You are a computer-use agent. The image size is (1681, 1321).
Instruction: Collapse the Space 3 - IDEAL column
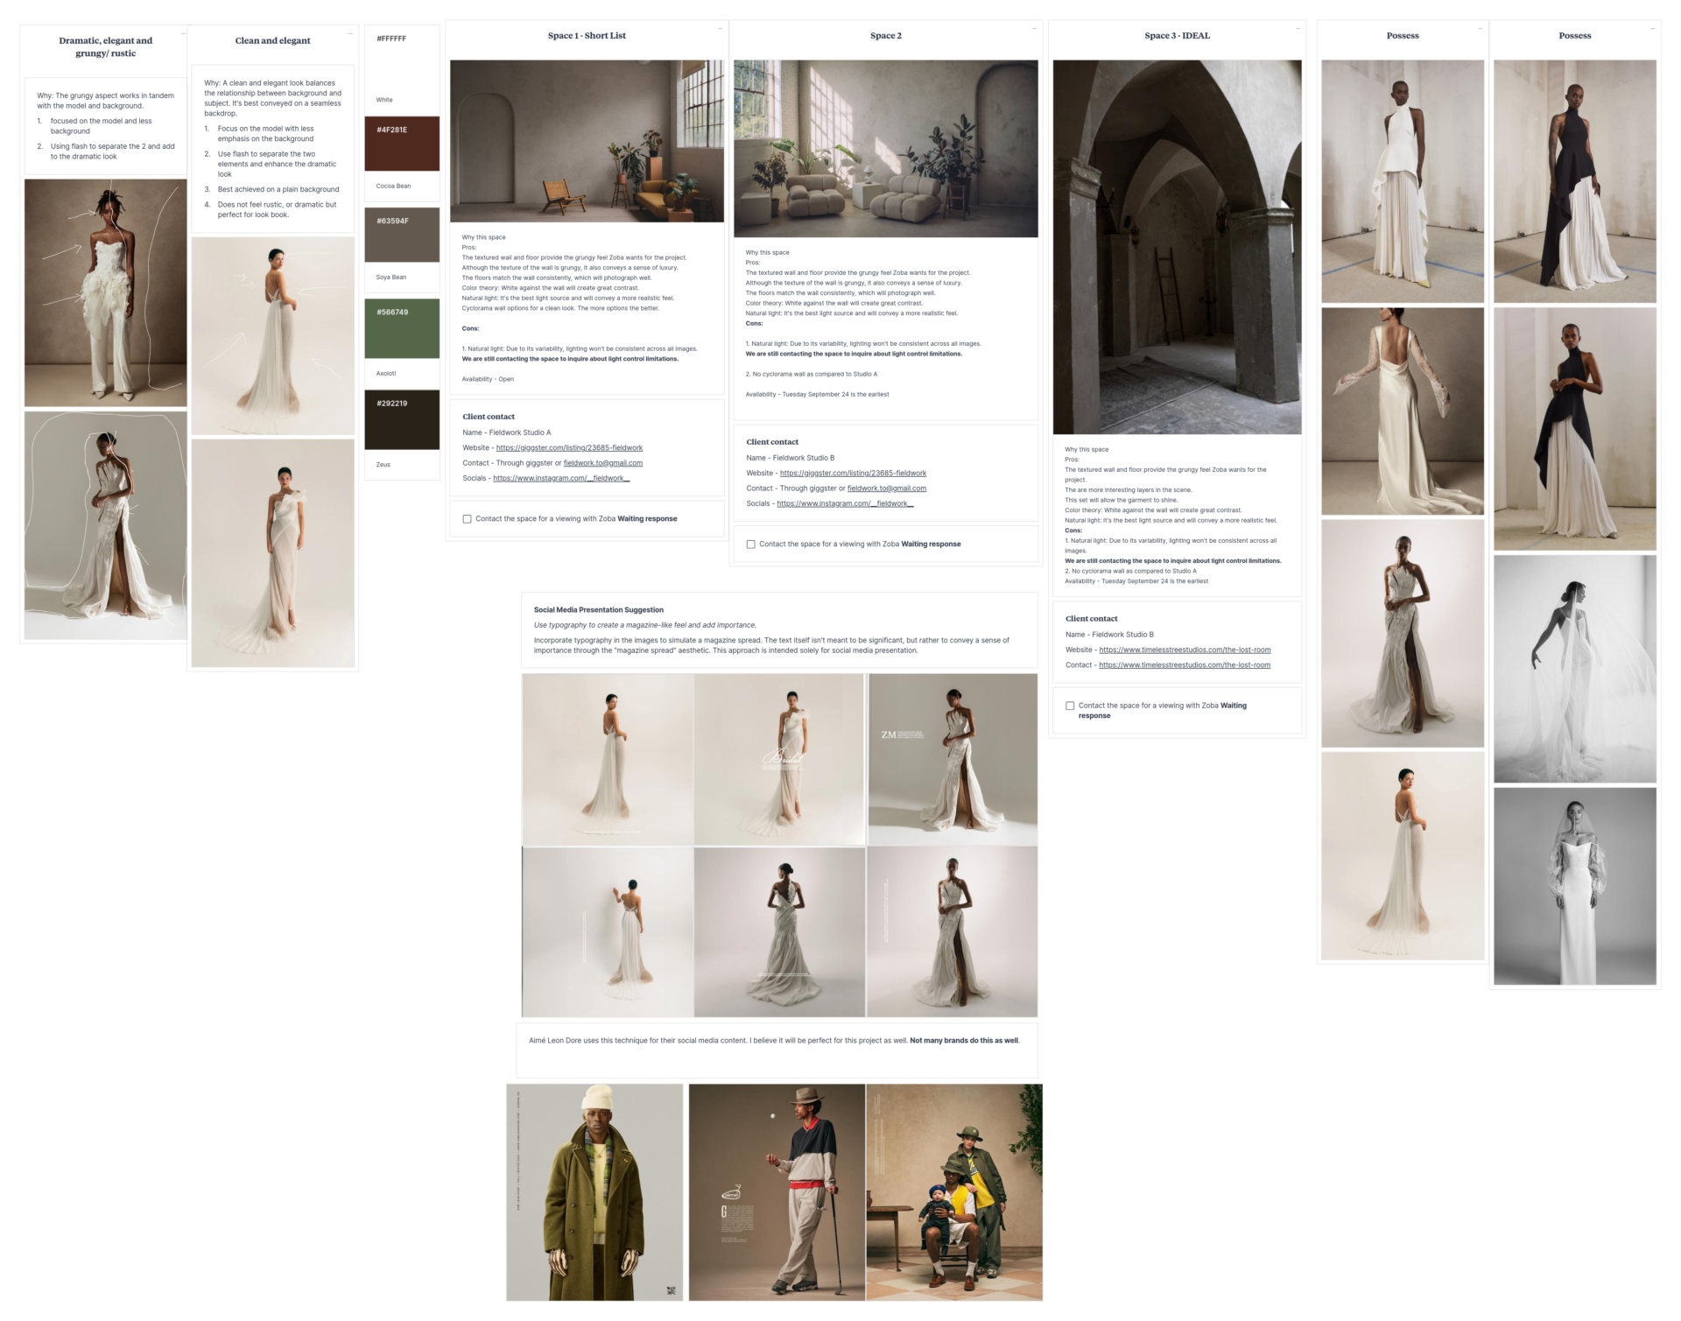(x=1298, y=29)
